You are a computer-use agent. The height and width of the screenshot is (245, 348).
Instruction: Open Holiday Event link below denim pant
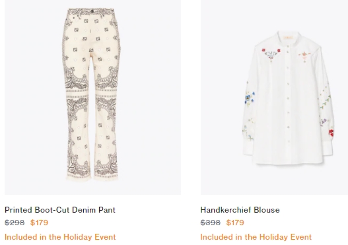tap(60, 237)
